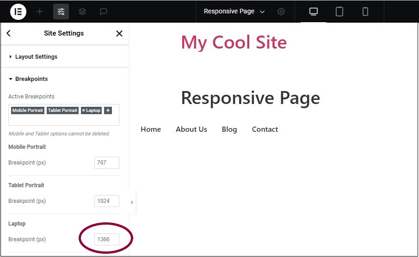This screenshot has width=419, height=257.
Task: Expand the Layout Settings section
Action: [36, 57]
